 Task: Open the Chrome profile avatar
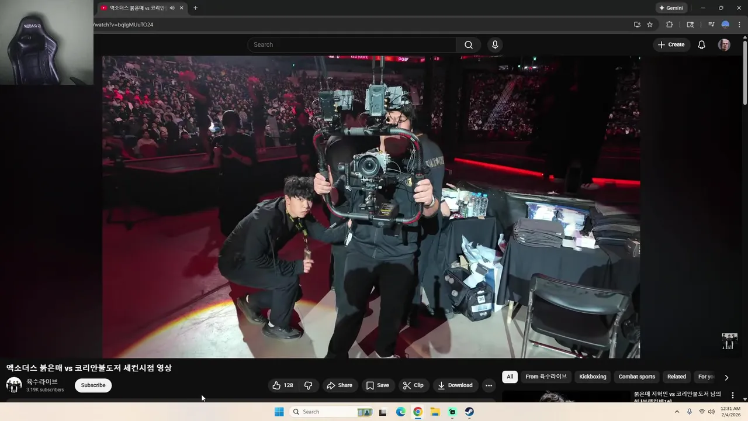[x=725, y=25]
